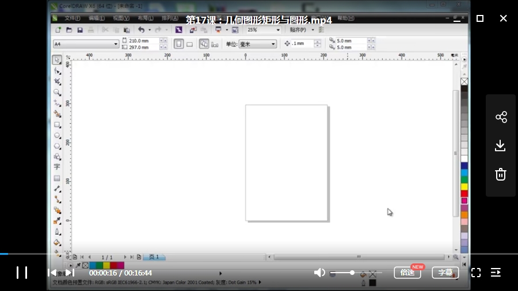Select the Fill bucket tool

pos(57,243)
